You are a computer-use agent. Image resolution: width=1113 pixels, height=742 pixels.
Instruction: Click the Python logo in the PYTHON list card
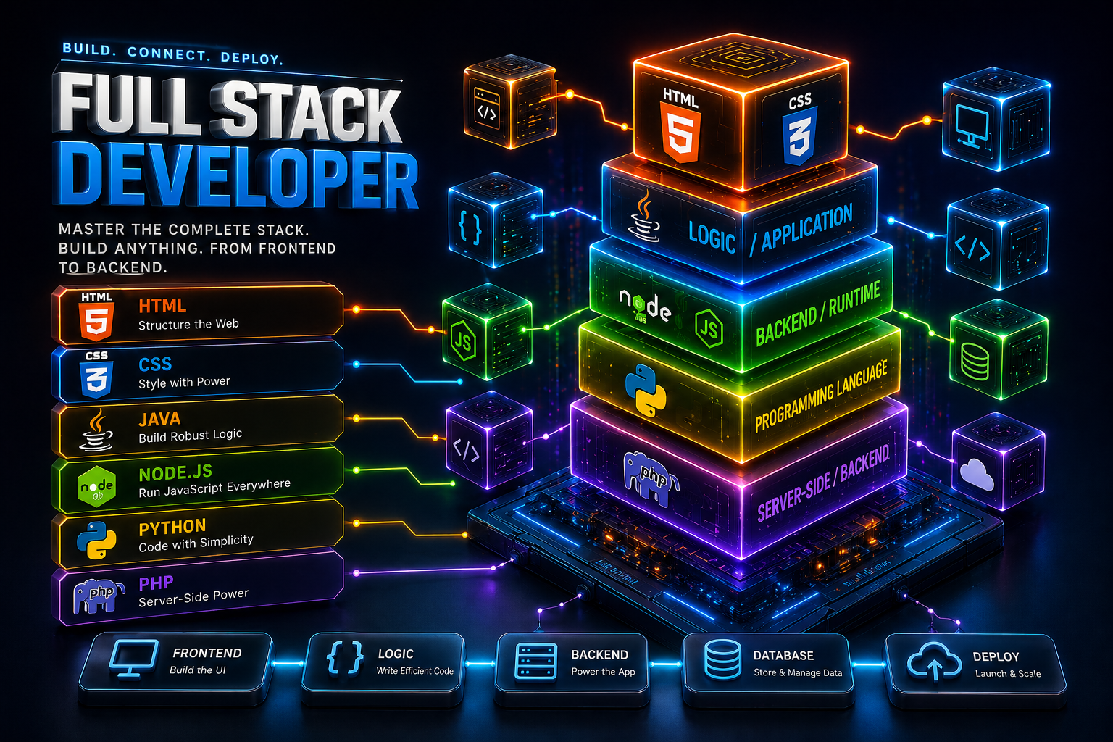click(x=96, y=541)
